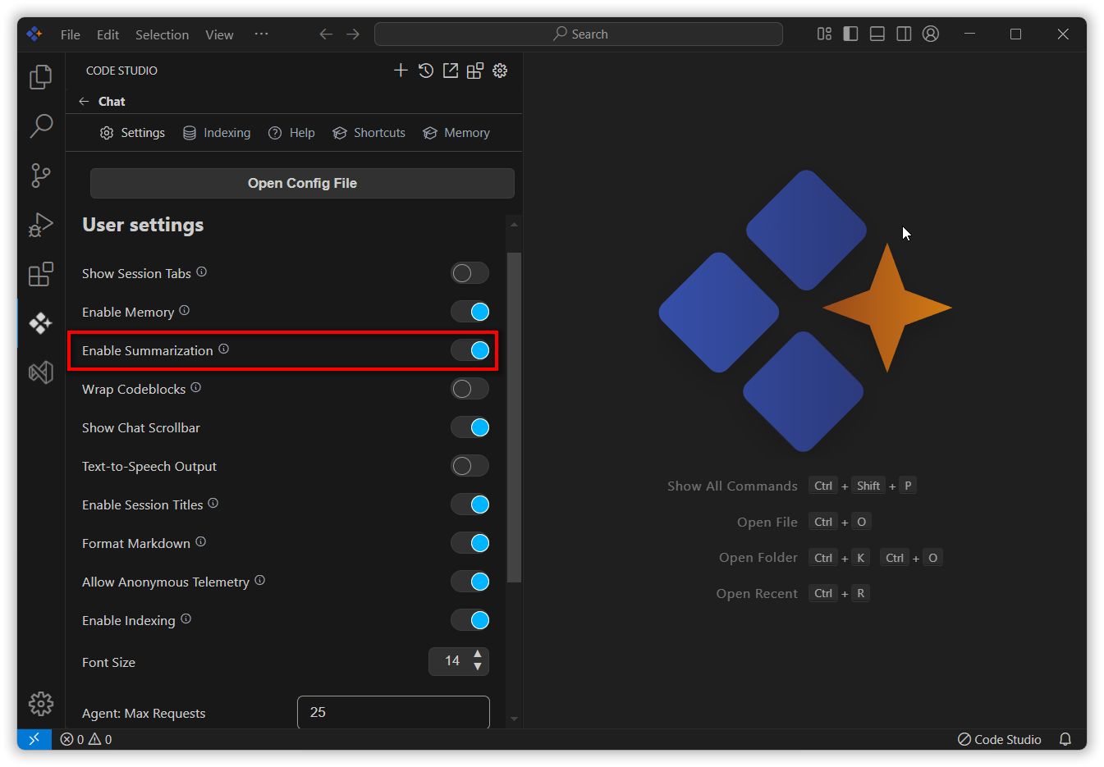Click the settings panel scrollbar thumb

pos(514,418)
